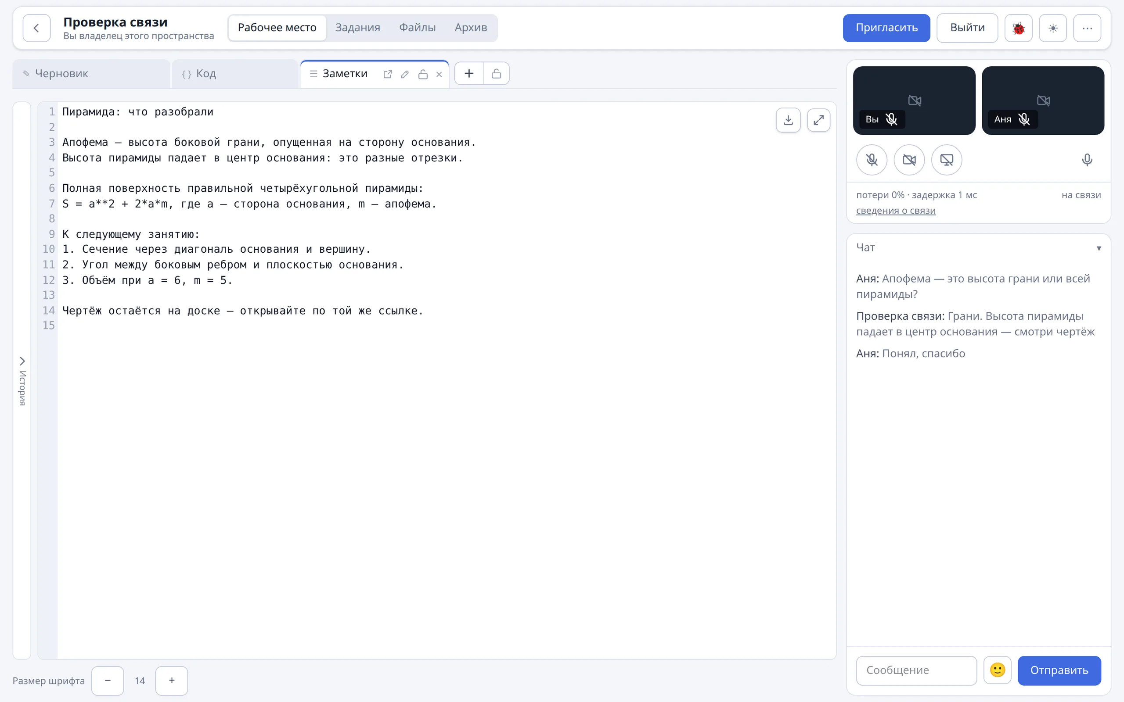Send message with Отправить button

click(x=1059, y=670)
